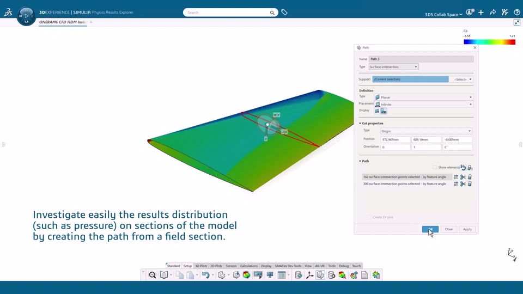Screen dimensions: 523x294
Task: Click the highlighted part icon in toolbar
Action: click(x=320, y=275)
